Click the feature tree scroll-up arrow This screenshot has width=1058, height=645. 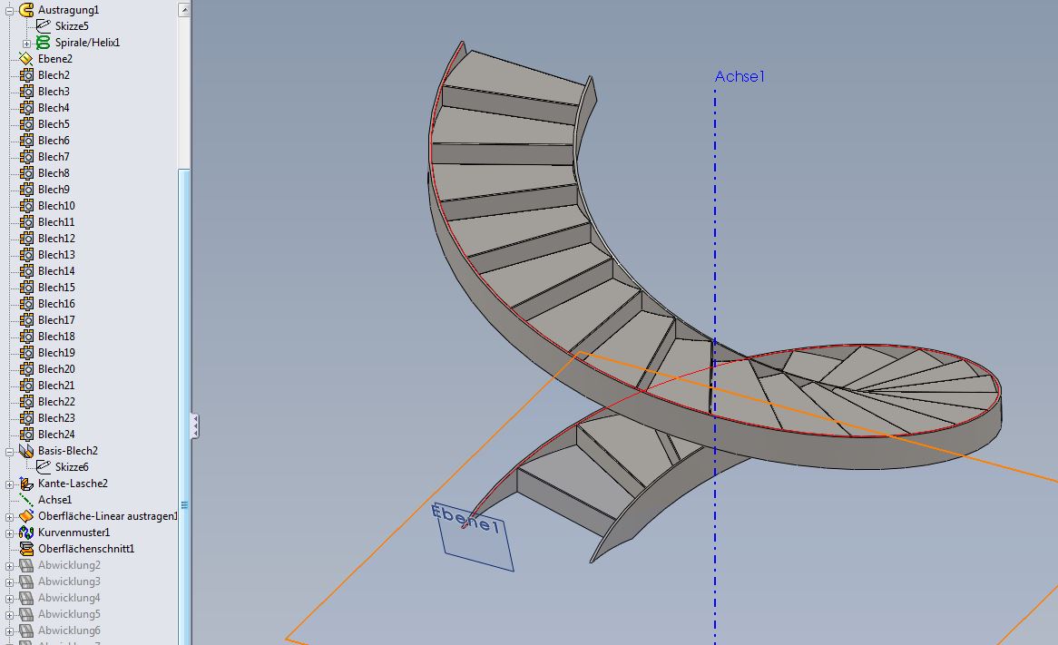[x=184, y=9]
